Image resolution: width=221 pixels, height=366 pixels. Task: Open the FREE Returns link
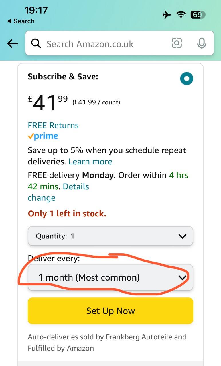coord(53,125)
